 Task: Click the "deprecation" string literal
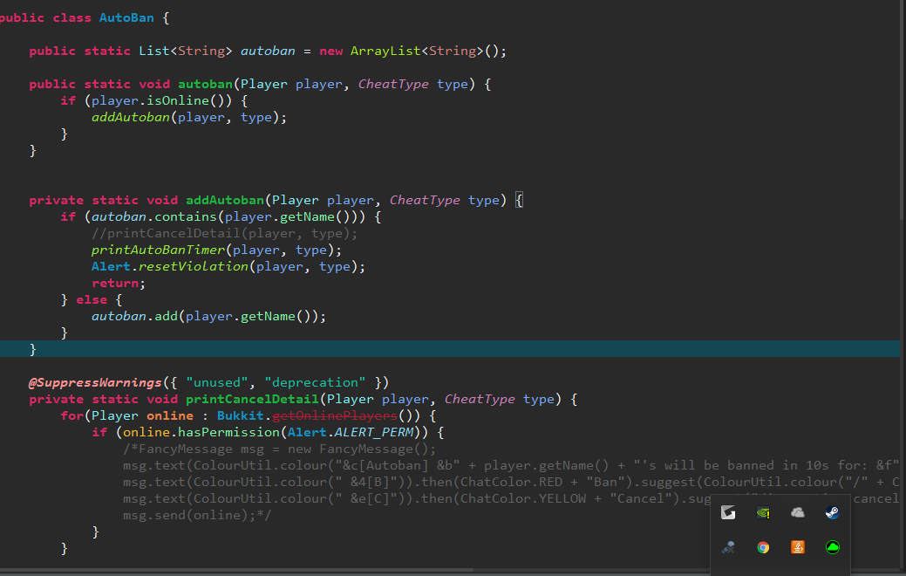pyautogui.click(x=315, y=383)
